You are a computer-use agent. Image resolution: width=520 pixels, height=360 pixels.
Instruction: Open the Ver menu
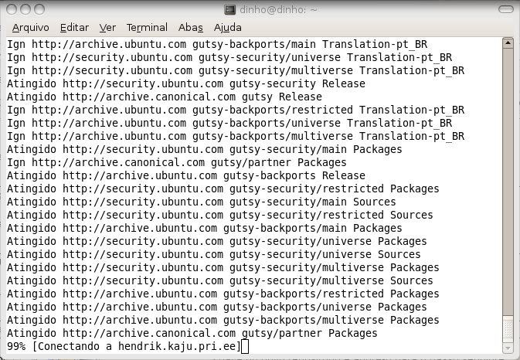click(107, 28)
